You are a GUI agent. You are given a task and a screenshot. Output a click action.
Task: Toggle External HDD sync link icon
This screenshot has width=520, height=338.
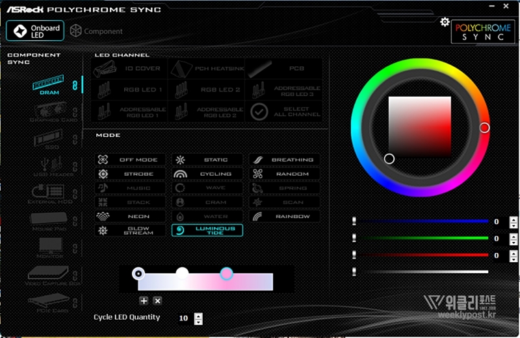pyautogui.click(x=75, y=194)
